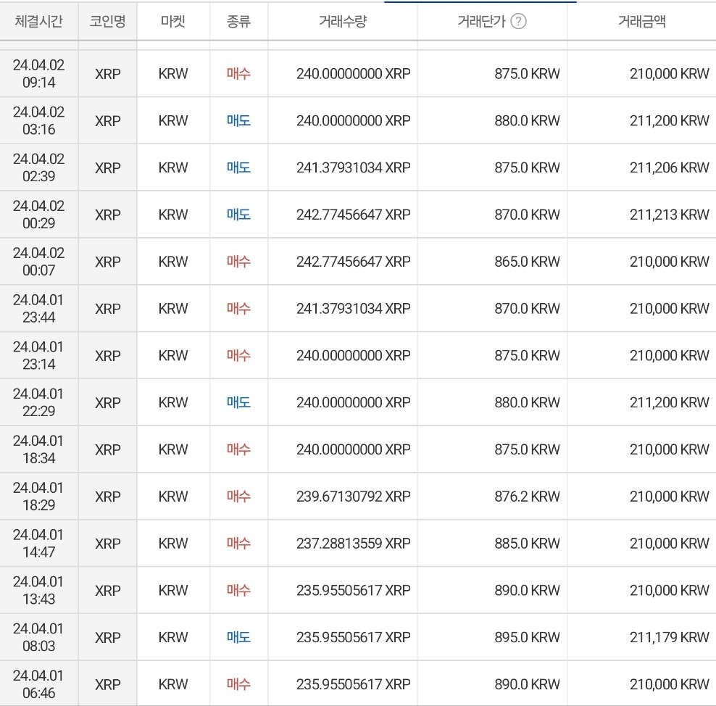The image size is (716, 706).
Task: Select XRP coin name in 09:14 row
Action: (108, 74)
